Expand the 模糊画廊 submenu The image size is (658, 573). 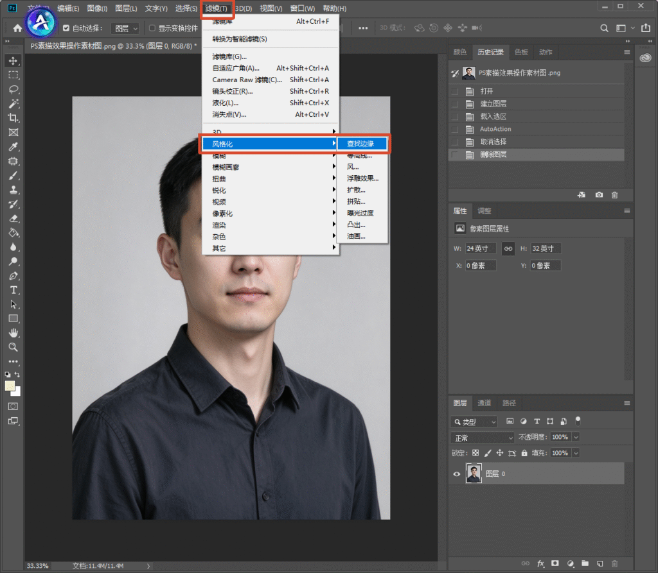click(x=271, y=167)
